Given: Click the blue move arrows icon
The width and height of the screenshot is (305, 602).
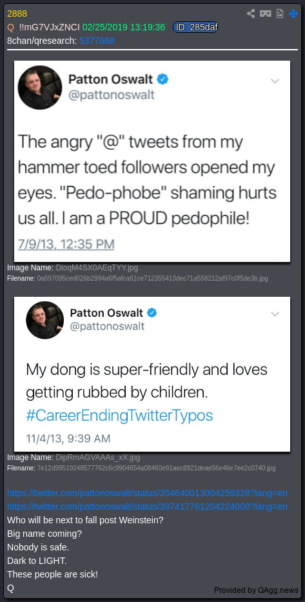Looking at the screenshot, I should 293,14.
